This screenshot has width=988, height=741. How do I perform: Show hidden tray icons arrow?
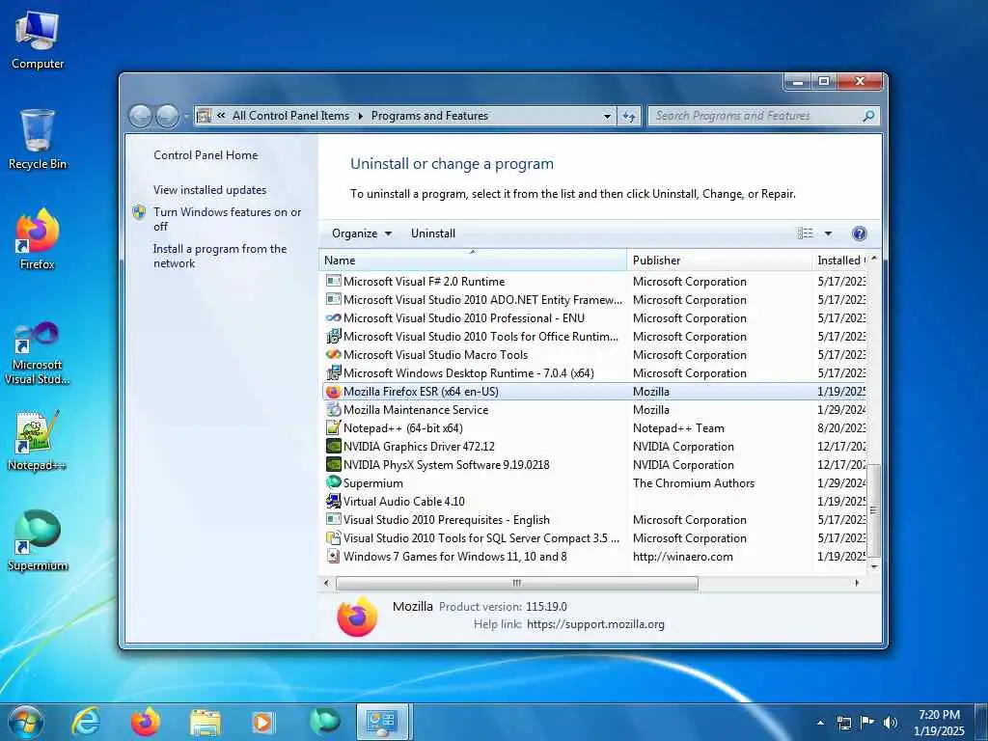820,723
